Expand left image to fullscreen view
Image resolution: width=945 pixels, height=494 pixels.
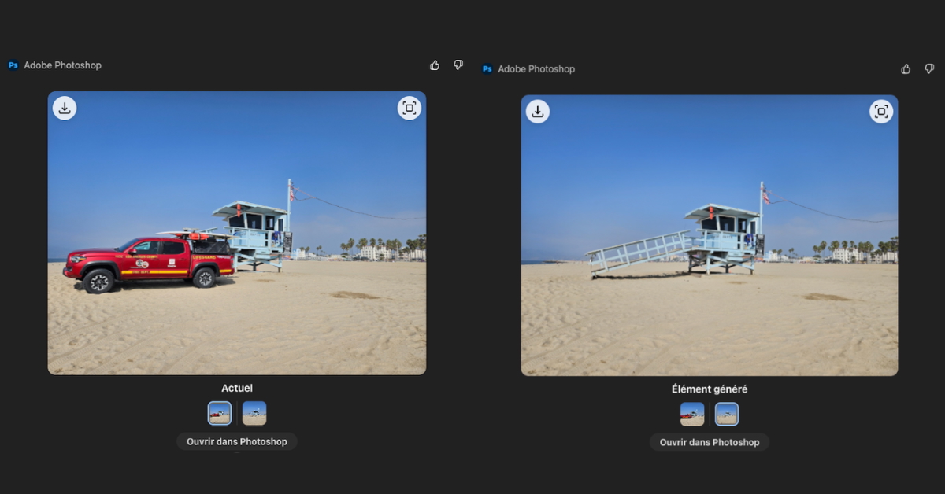point(409,109)
